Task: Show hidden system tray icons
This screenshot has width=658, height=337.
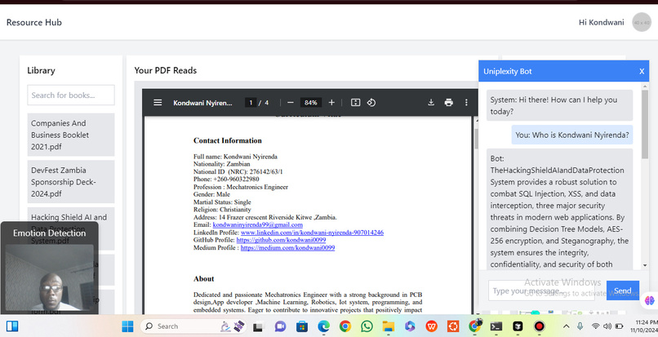Action: 566,326
